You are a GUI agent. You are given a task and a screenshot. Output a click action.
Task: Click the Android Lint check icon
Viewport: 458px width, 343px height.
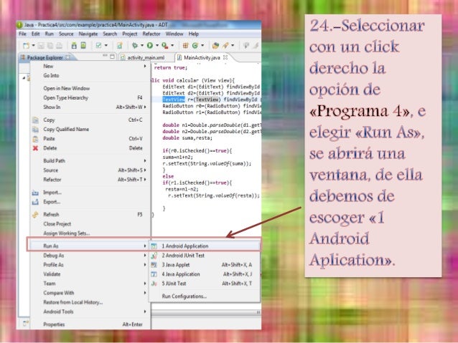(x=99, y=45)
